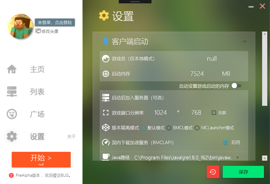Viewport: 270px width, 184px height.
Task: Uncheck the BMCLAPI 启用 checkbox
Action: pos(226,142)
